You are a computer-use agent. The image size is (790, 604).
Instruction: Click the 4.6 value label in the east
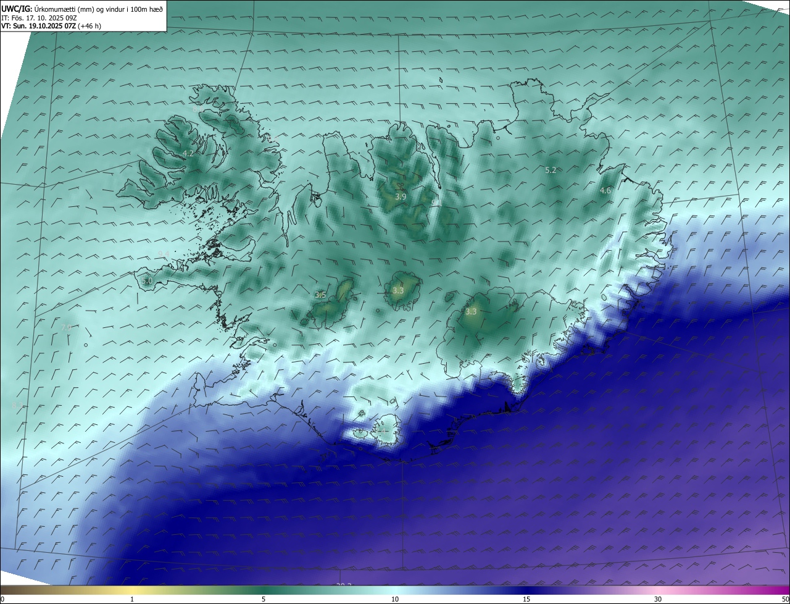(x=605, y=191)
